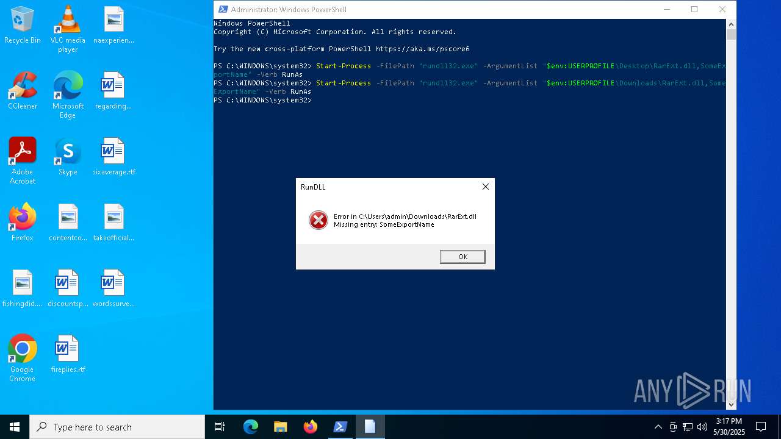This screenshot has width=781, height=439.
Task: Click OK in RunDLL error dialog
Action: tap(462, 257)
